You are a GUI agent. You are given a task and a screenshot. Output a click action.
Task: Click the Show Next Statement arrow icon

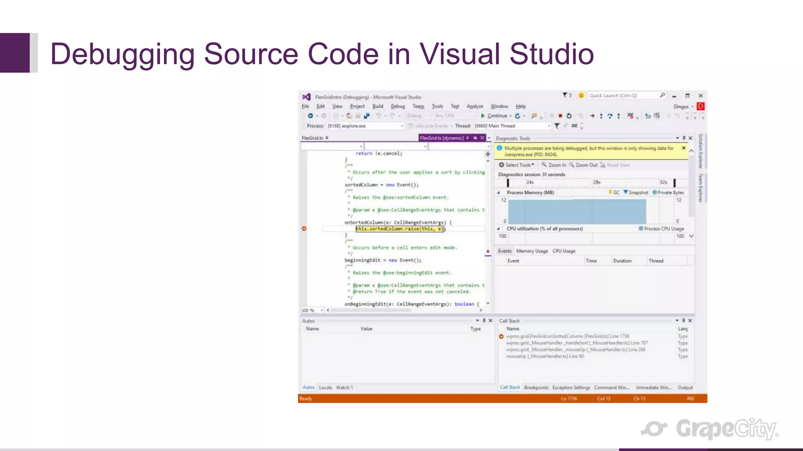(x=592, y=116)
